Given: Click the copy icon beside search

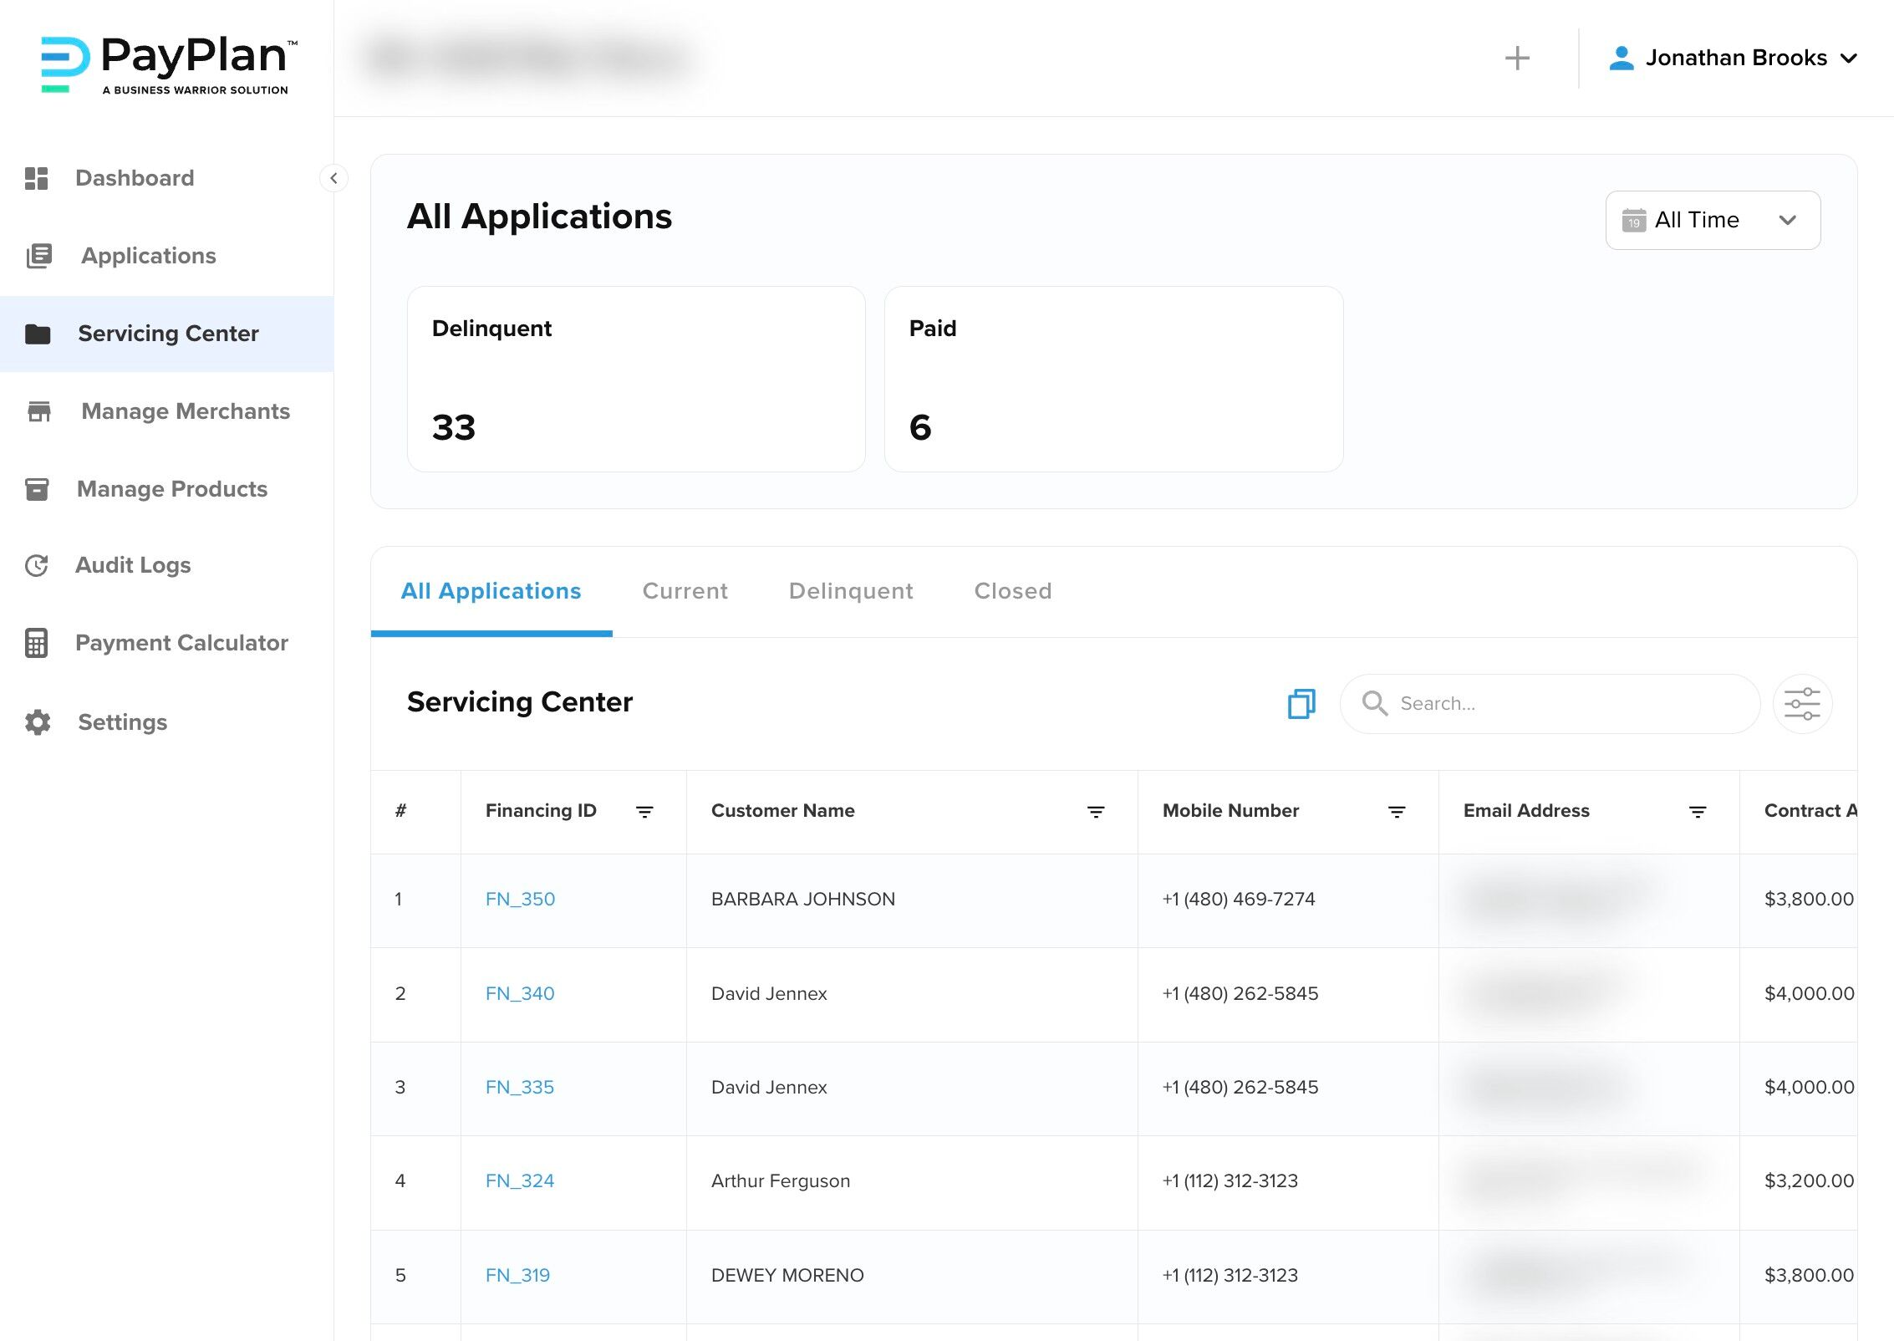Looking at the screenshot, I should point(1301,704).
